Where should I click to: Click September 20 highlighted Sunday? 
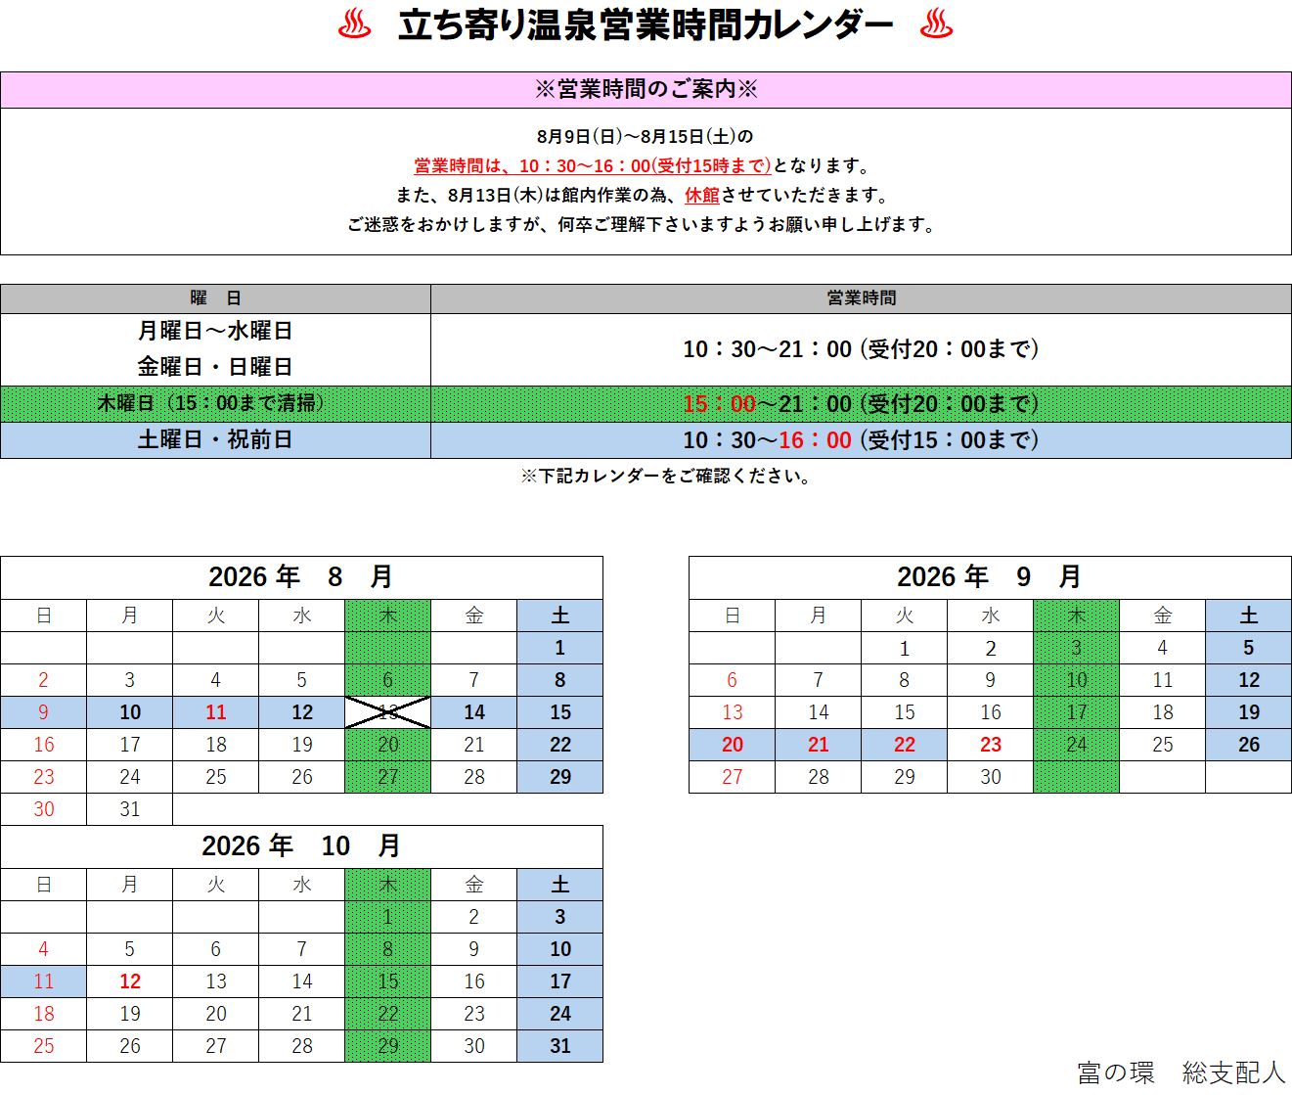(x=732, y=745)
